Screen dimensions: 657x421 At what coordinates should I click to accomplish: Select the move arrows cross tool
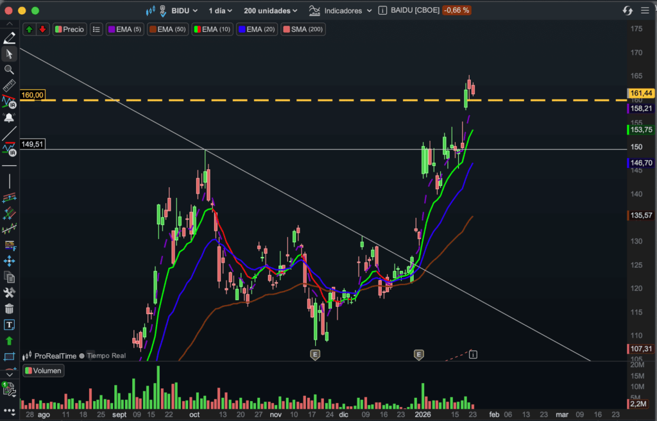pyautogui.click(x=9, y=261)
